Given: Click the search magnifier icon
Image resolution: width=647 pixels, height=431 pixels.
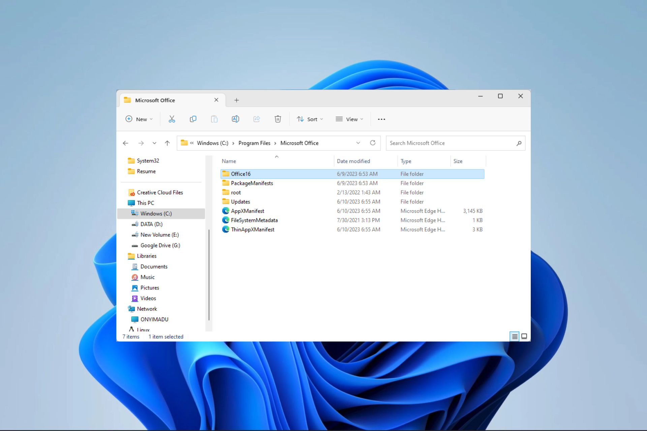Looking at the screenshot, I should (519, 143).
